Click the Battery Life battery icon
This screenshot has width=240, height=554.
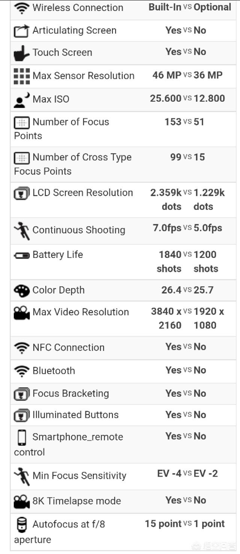[22, 255]
